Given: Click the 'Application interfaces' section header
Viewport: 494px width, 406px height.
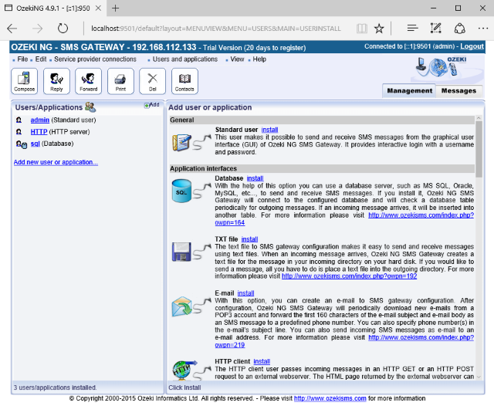Looking at the screenshot, I should (x=322, y=168).
